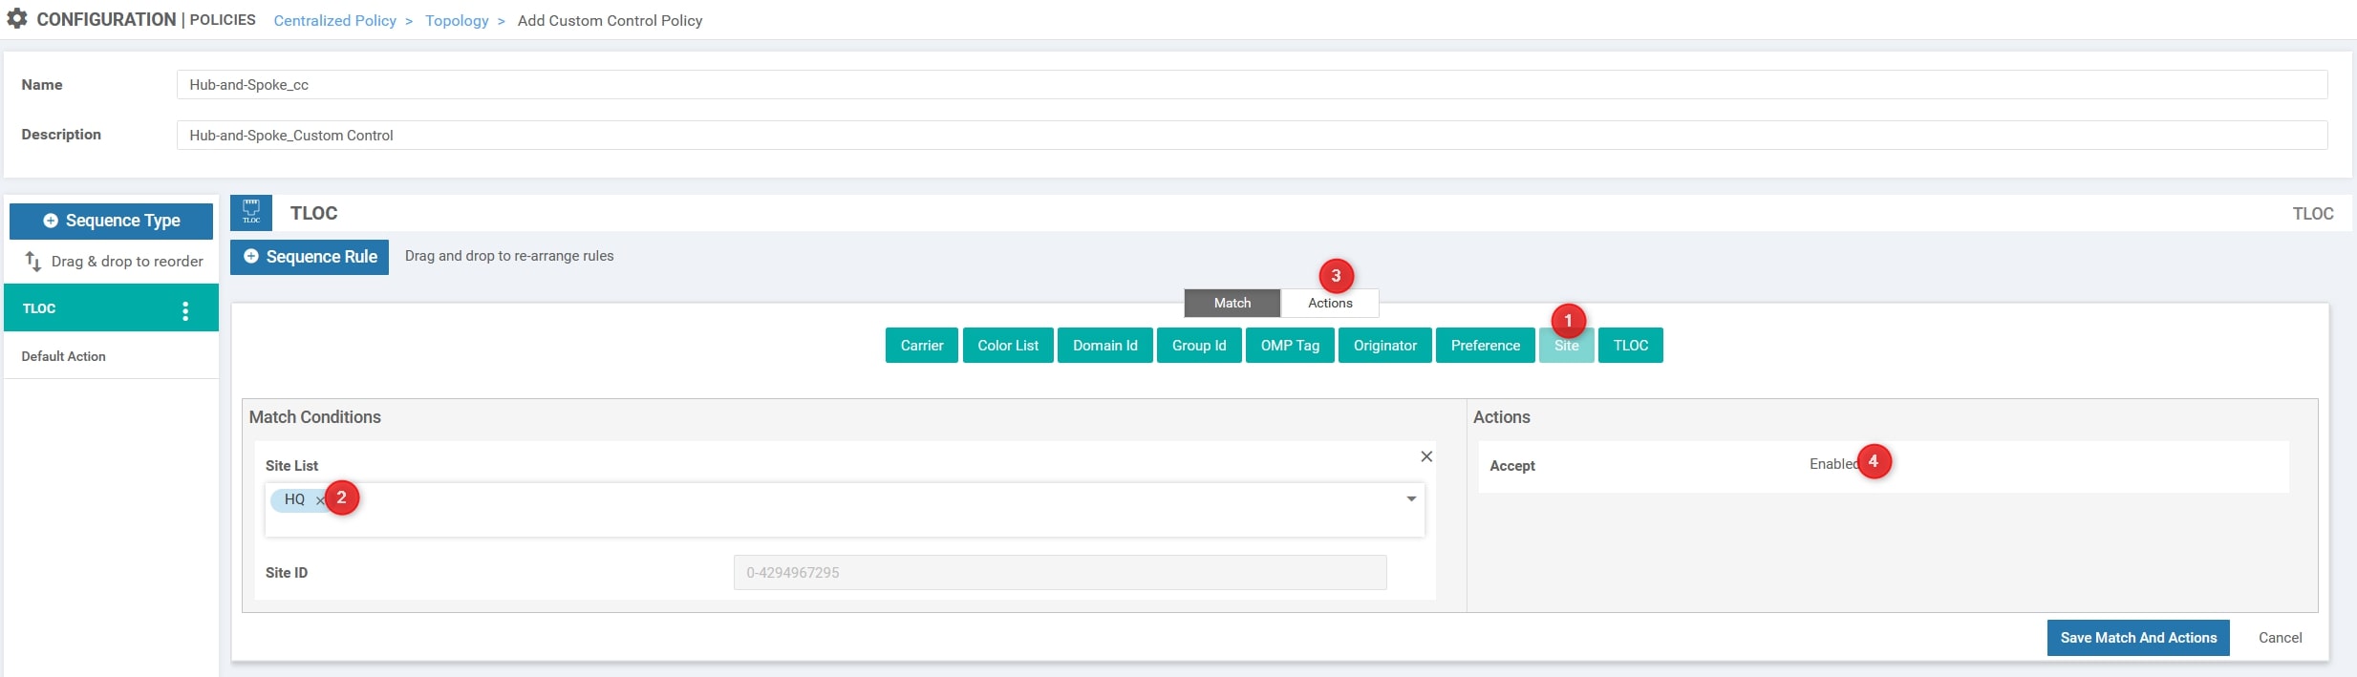
Task: Select the Originator match condition
Action: [x=1385, y=346]
